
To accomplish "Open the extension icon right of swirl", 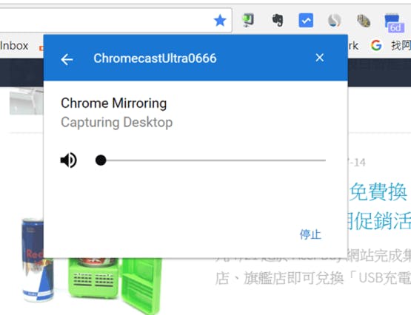I will coord(364,21).
